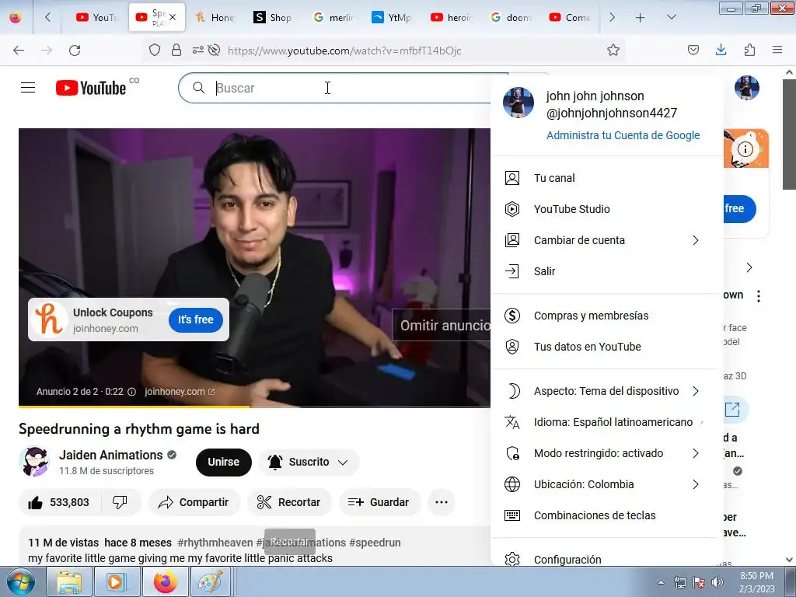Open Configuración settings entry
The height and width of the screenshot is (597, 796).
tap(606, 559)
